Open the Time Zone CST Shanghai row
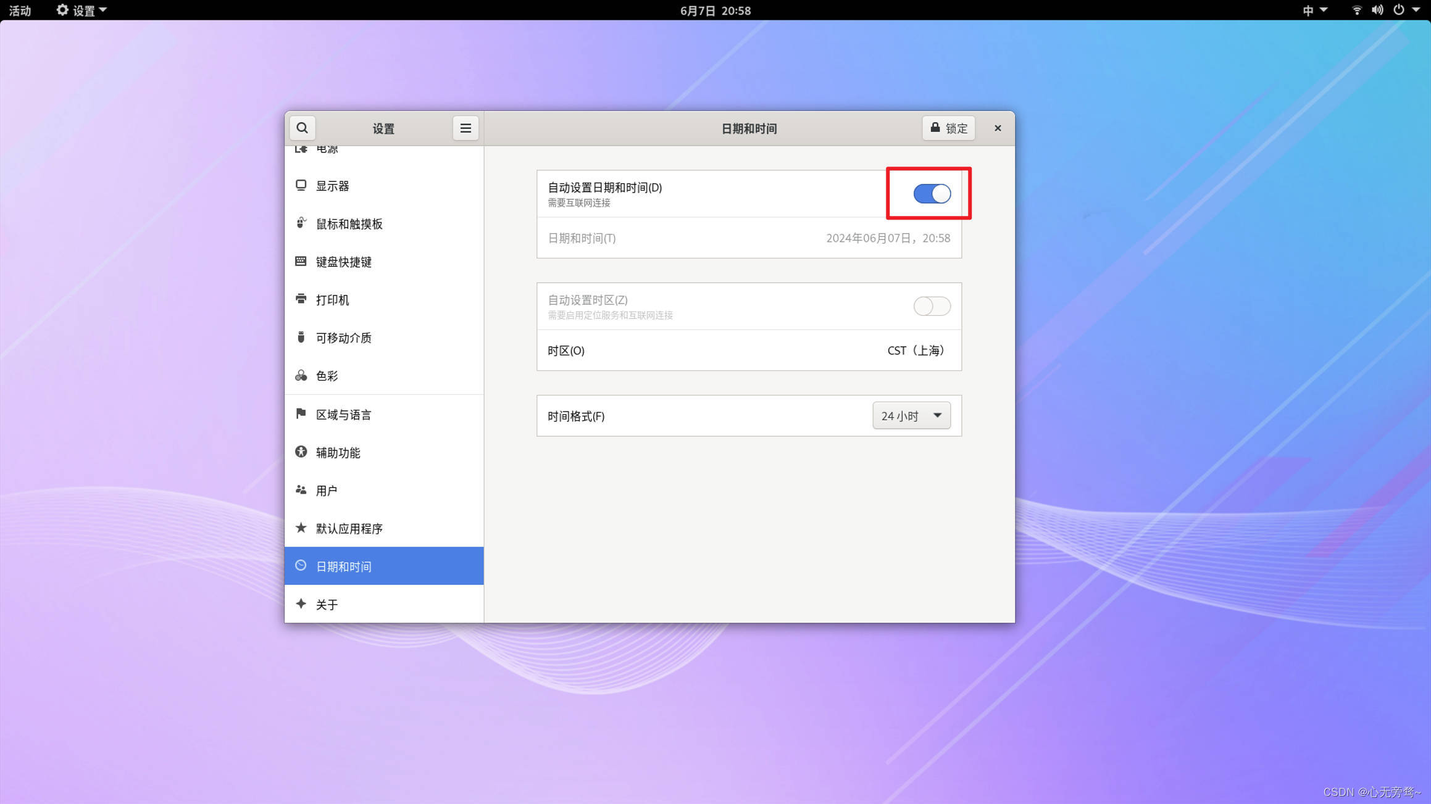This screenshot has height=804, width=1431. click(748, 350)
